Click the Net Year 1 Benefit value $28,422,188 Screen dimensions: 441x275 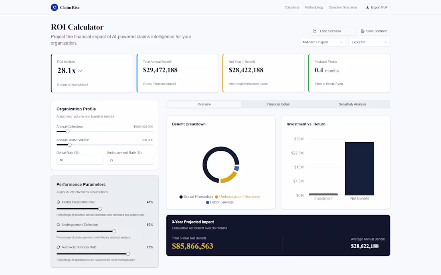tap(246, 70)
